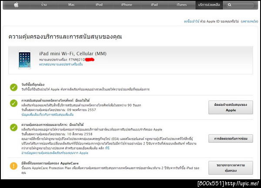The image size is (261, 188).
Task: Click the contact Apple support button
Action: 231,107
